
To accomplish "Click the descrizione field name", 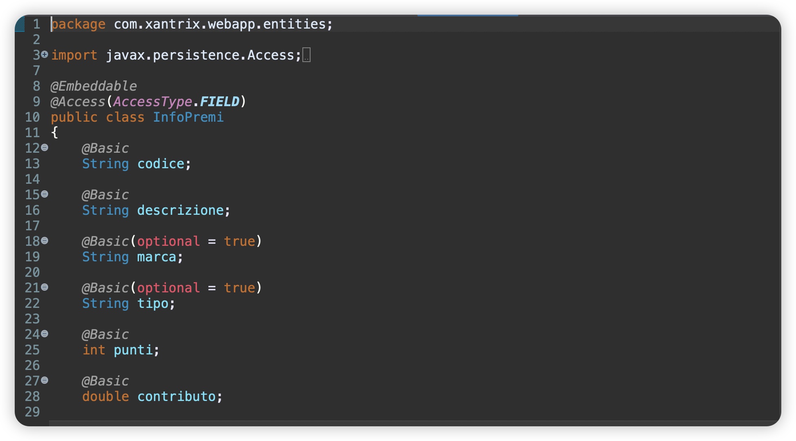I will click(180, 210).
